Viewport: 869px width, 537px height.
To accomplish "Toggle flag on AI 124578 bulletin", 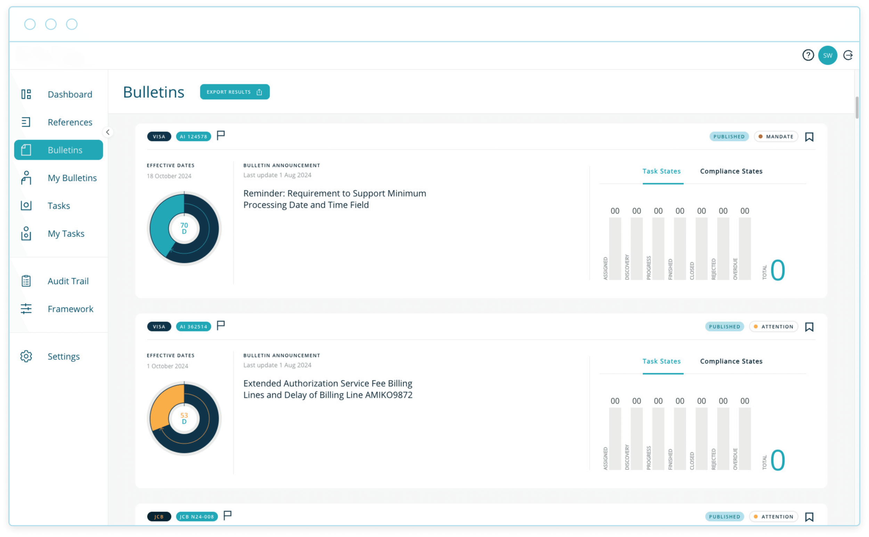I will 221,135.
